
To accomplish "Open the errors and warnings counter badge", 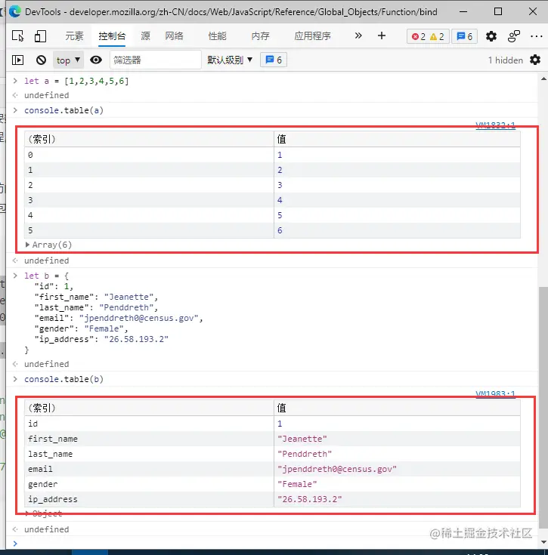I will coord(428,36).
